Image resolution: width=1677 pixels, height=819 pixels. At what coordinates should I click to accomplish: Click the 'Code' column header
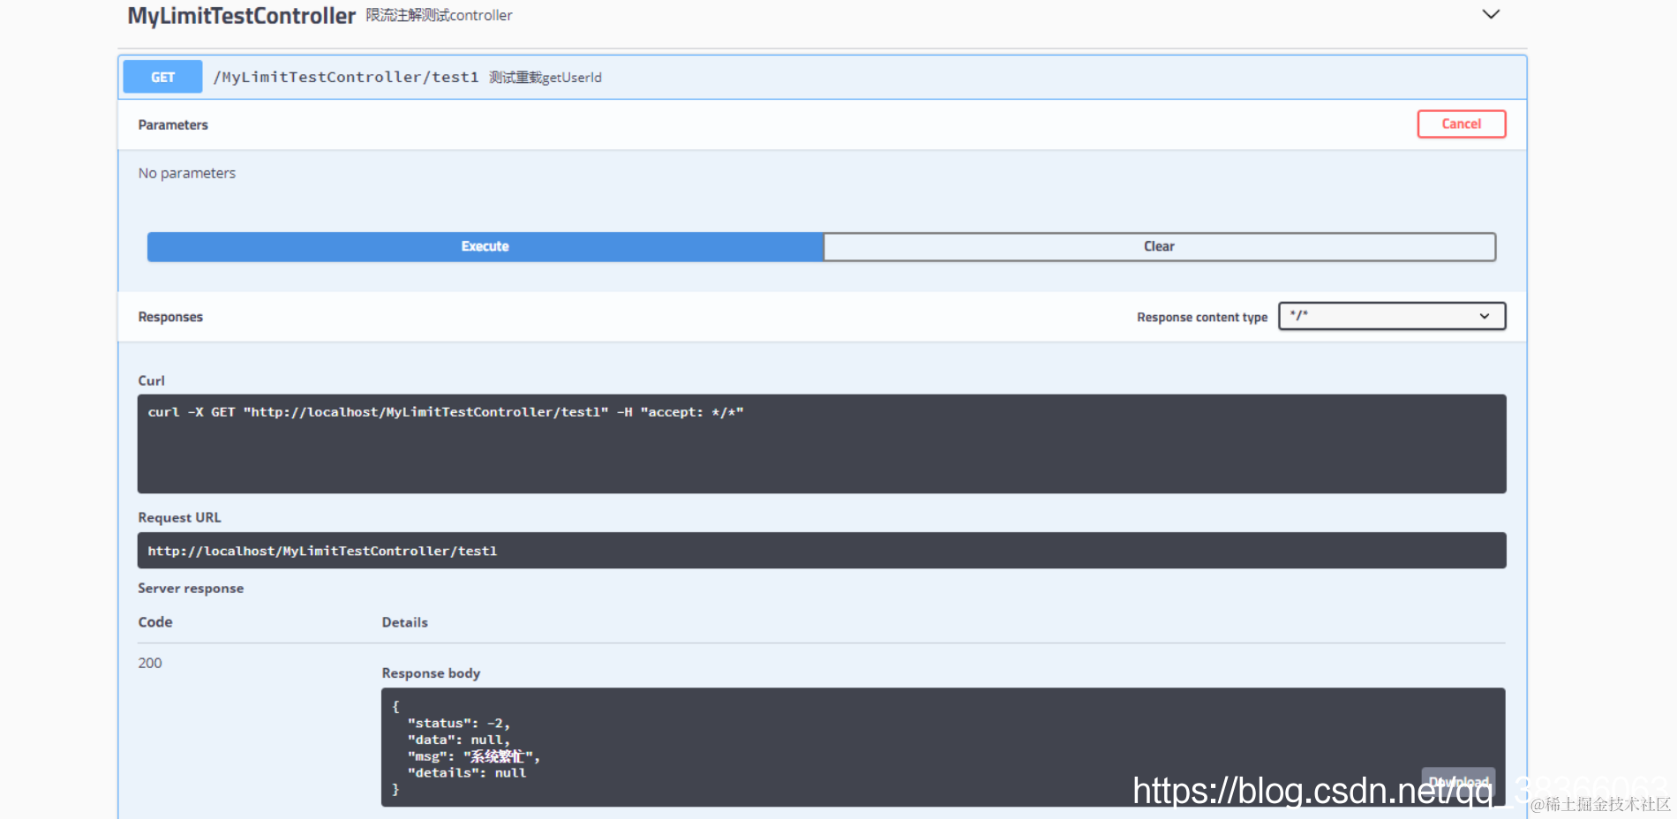pyautogui.click(x=155, y=622)
